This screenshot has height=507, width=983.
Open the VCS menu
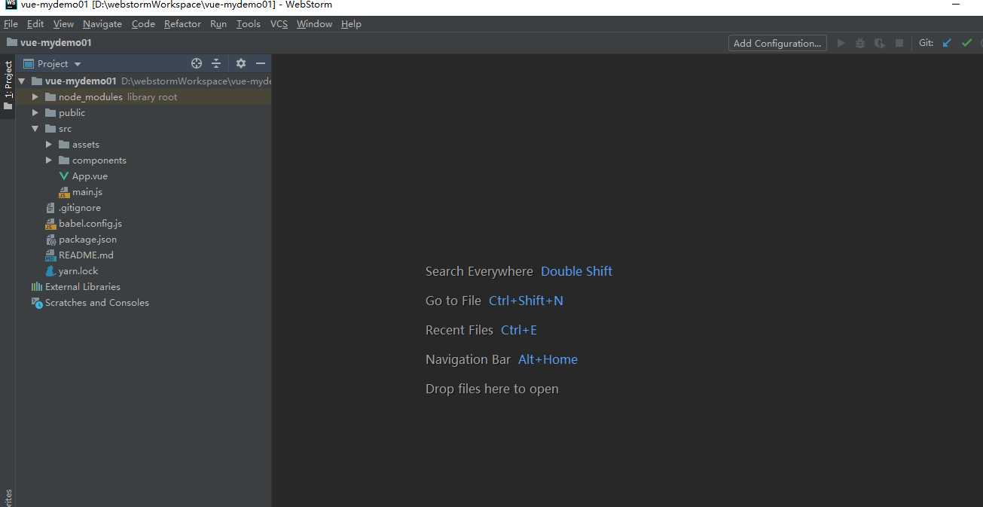coord(279,24)
